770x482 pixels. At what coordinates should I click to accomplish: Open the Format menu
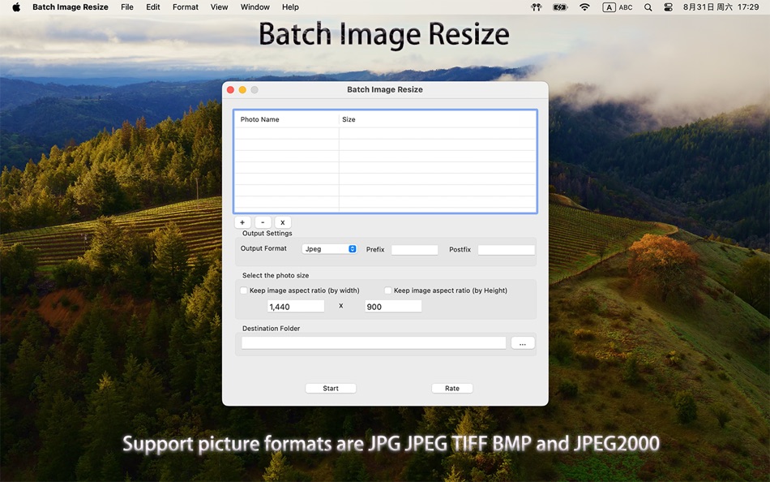point(185,6)
